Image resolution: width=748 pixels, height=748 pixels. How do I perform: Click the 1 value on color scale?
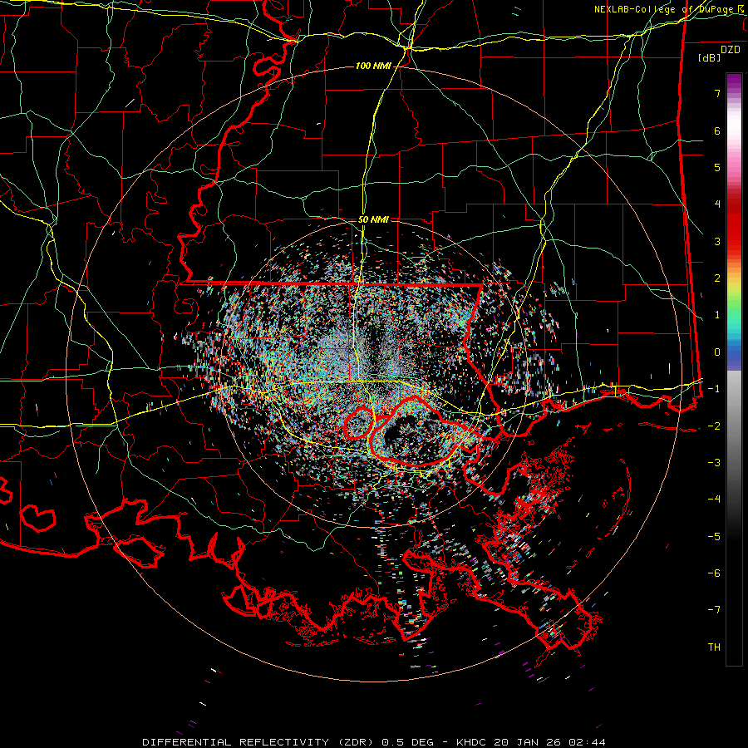[717, 315]
